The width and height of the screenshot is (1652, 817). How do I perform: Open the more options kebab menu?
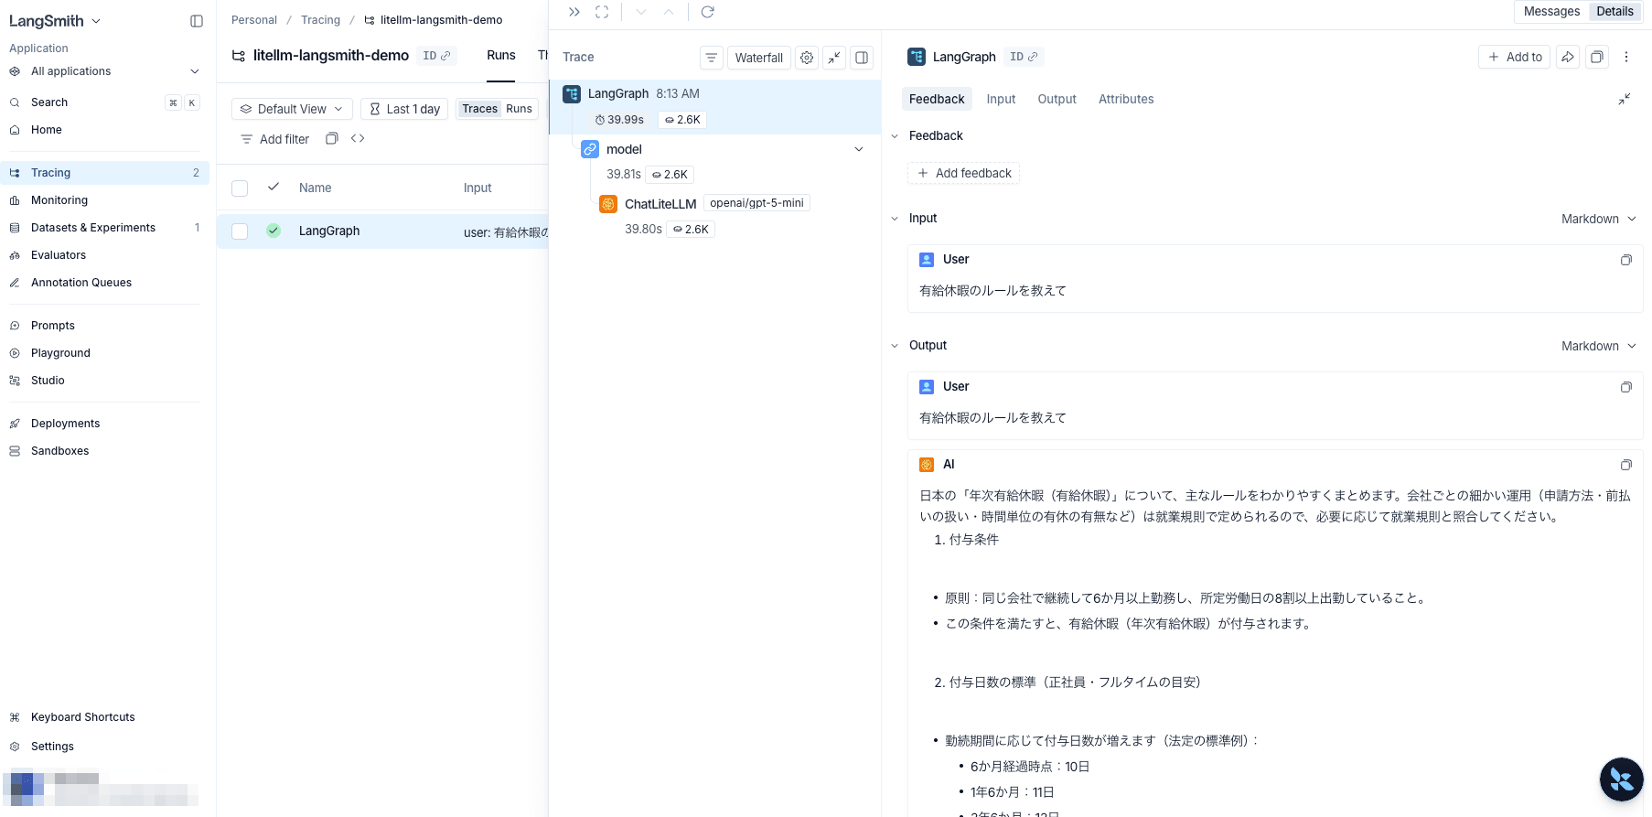(x=1626, y=57)
